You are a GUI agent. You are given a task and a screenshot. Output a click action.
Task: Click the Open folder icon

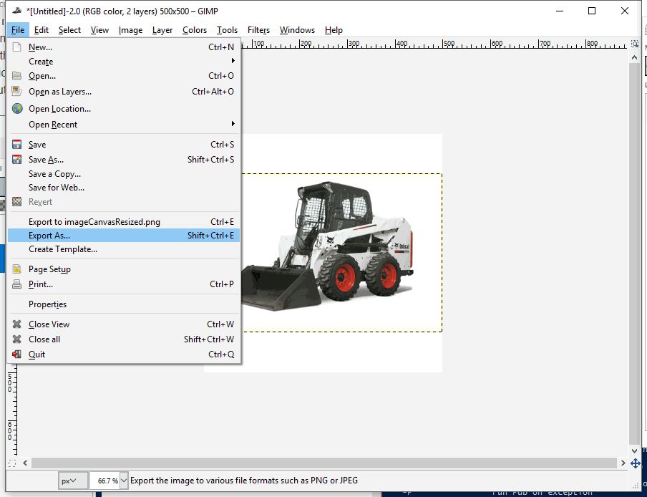(17, 75)
